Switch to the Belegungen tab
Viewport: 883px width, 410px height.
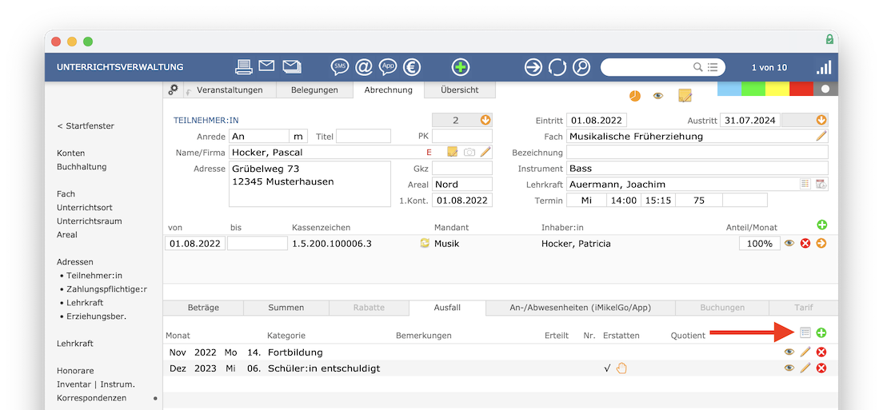[x=314, y=90]
